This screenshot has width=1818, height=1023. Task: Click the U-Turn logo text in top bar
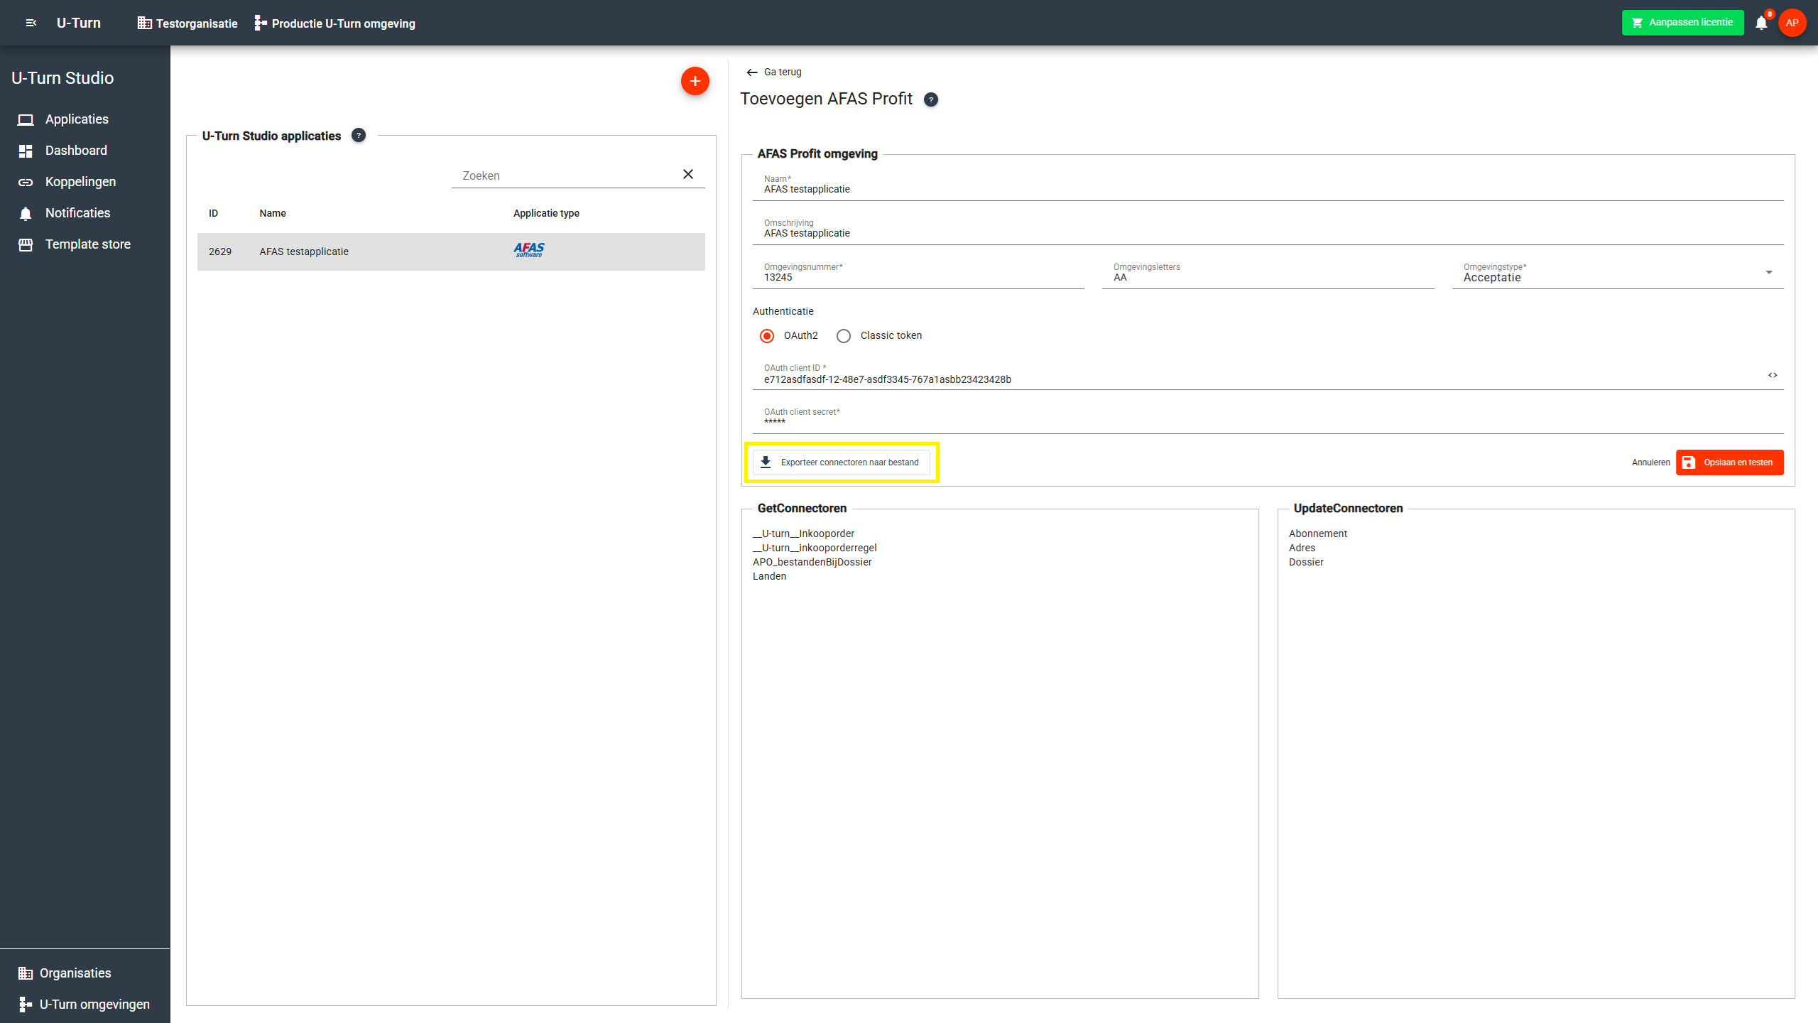[79, 23]
